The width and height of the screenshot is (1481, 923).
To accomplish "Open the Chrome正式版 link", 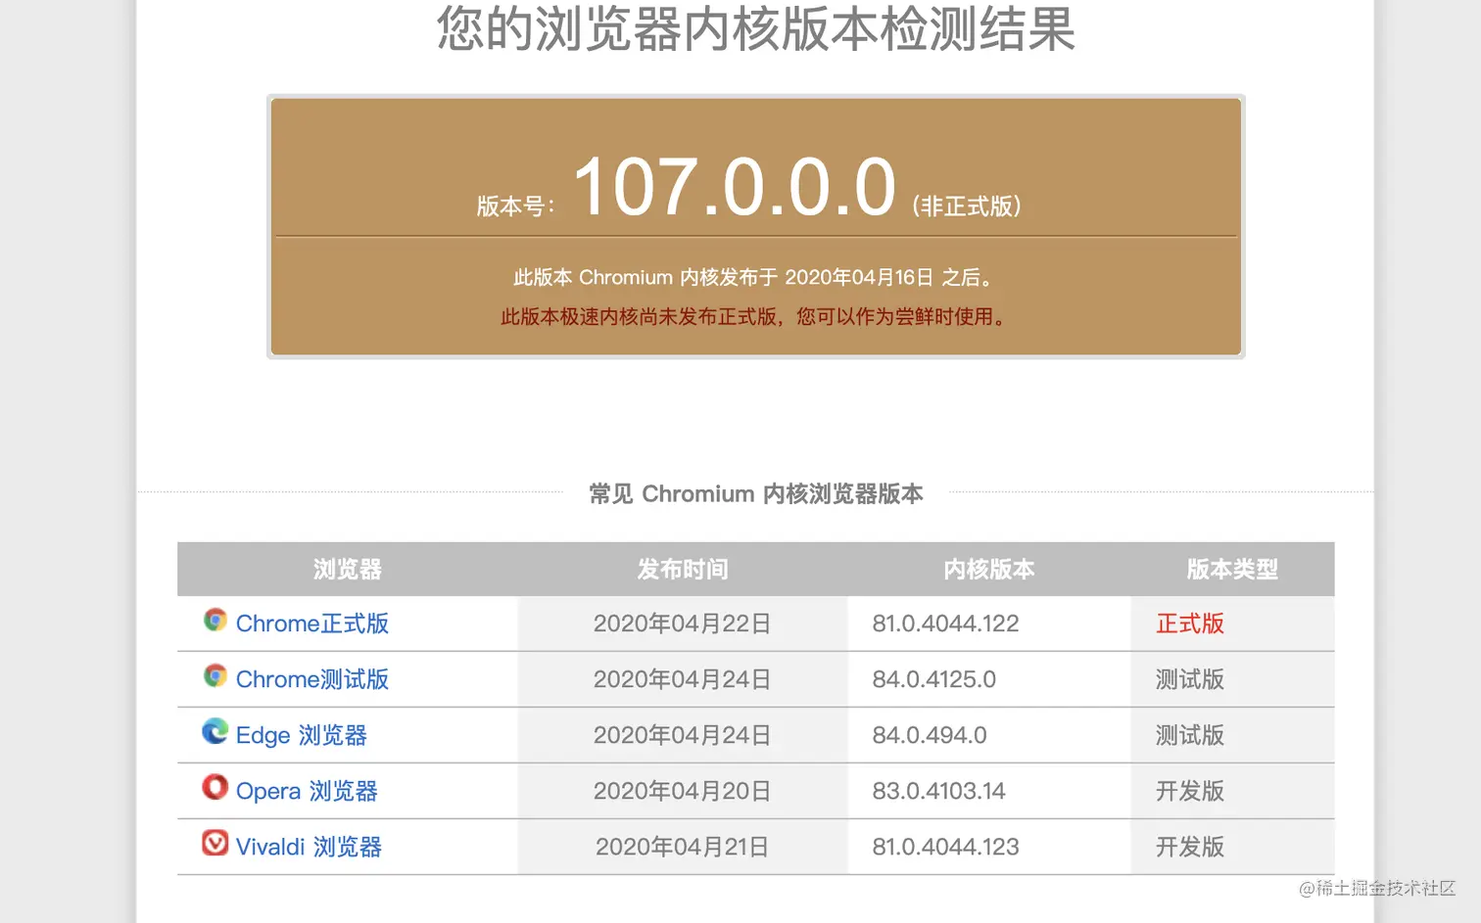I will (312, 623).
